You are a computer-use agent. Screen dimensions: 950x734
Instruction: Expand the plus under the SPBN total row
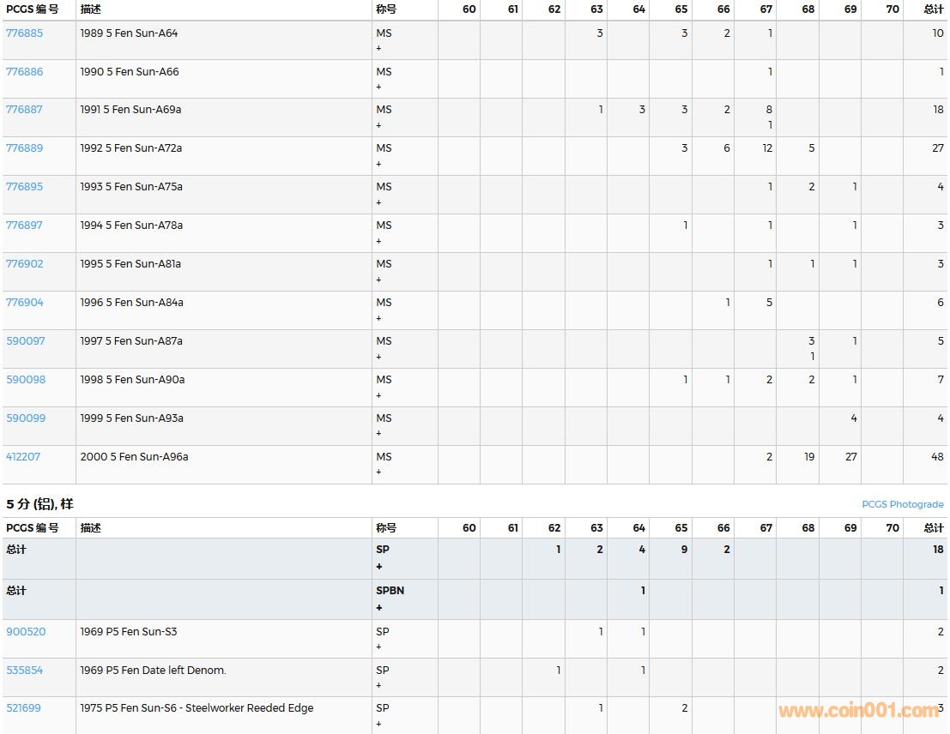click(378, 608)
